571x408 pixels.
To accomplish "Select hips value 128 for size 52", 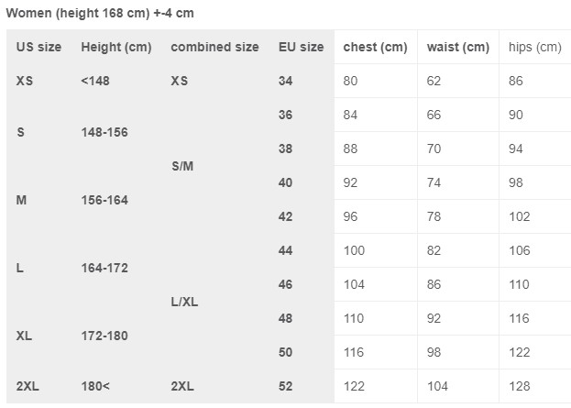I will point(520,386).
